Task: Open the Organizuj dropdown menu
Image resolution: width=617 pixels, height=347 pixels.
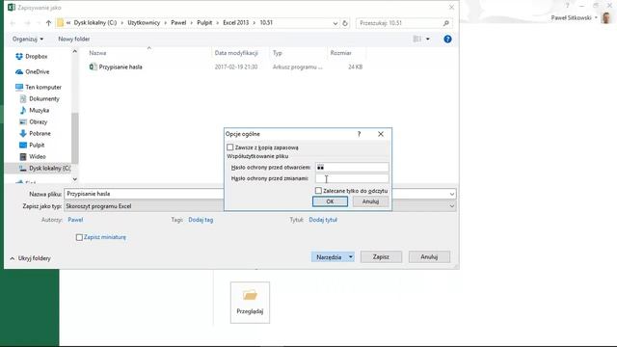Action: coord(28,39)
